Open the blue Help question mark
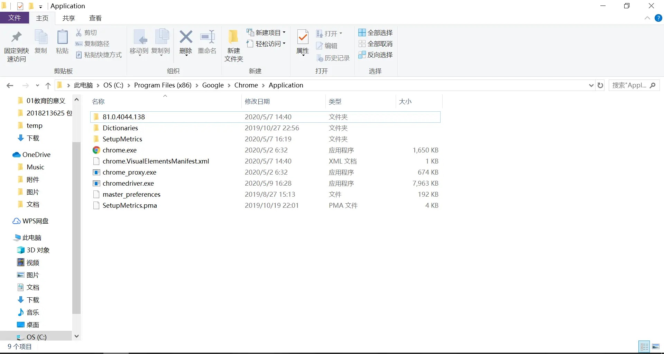664x354 pixels. [658, 18]
